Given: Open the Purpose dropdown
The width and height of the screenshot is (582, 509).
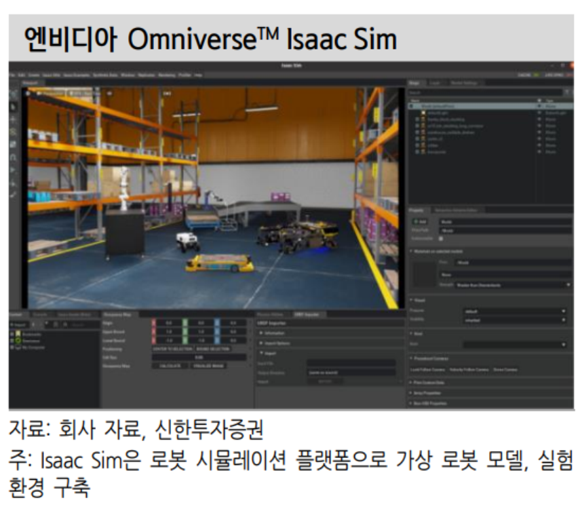Looking at the screenshot, I should (x=514, y=311).
